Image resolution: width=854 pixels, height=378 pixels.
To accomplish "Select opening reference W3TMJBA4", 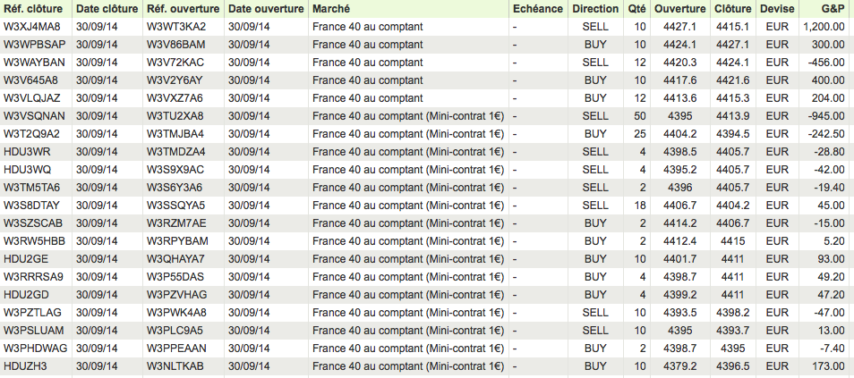I will click(175, 133).
